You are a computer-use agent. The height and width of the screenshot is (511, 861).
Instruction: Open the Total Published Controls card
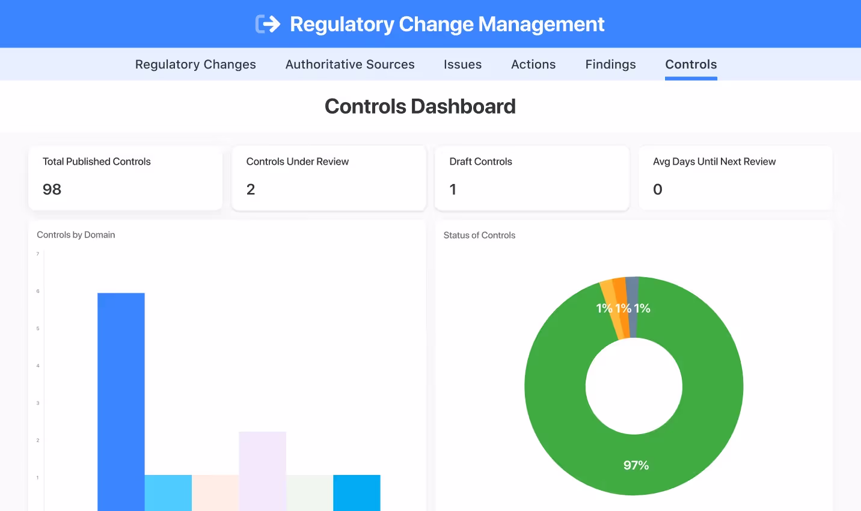pos(125,178)
